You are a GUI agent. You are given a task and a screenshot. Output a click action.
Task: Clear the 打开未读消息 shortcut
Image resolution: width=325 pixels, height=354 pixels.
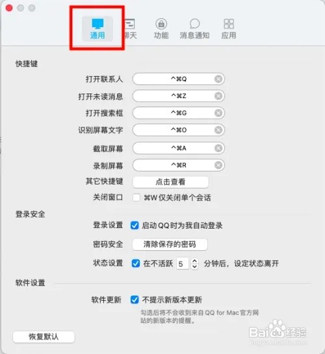[x=218, y=96]
